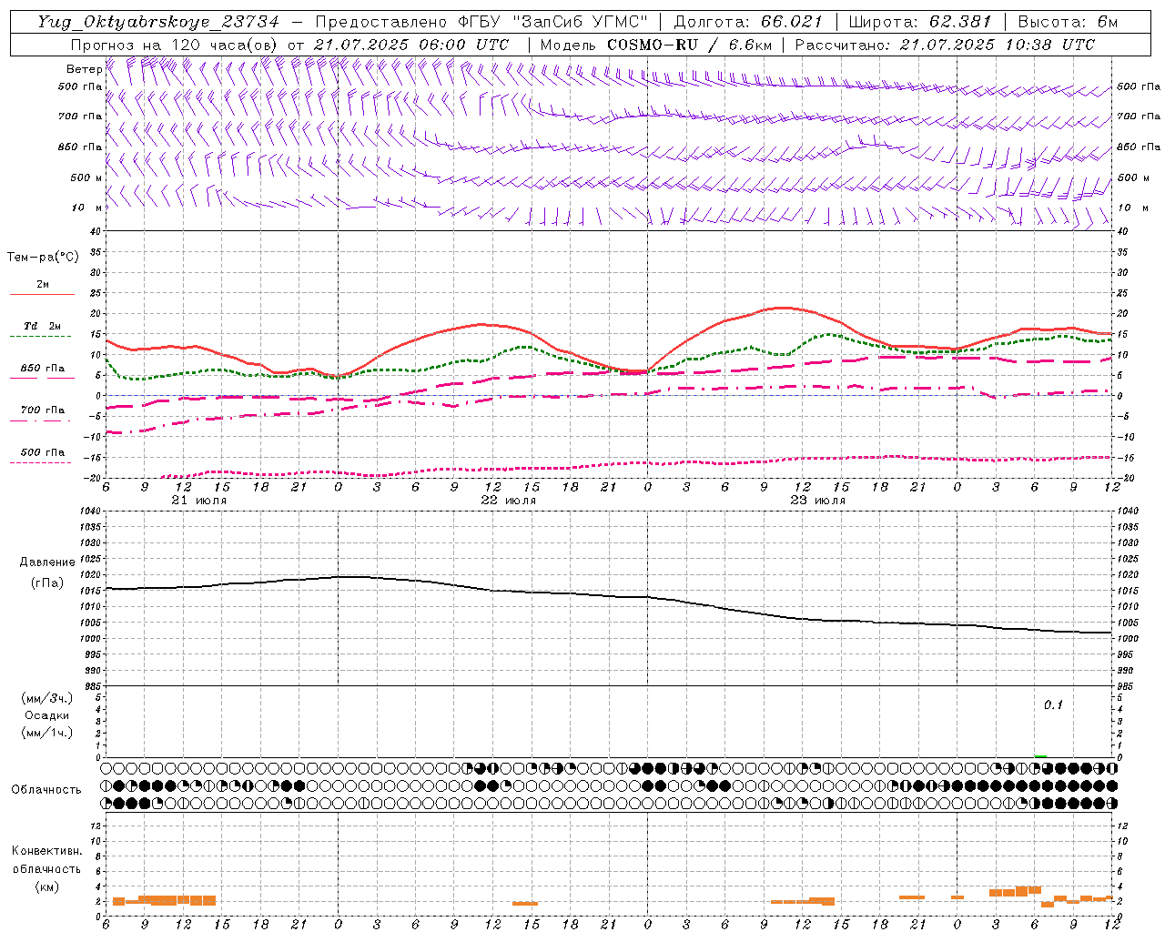The height and width of the screenshot is (932, 1165).
Task: Click the 21 июля date label
Action: 199,501
